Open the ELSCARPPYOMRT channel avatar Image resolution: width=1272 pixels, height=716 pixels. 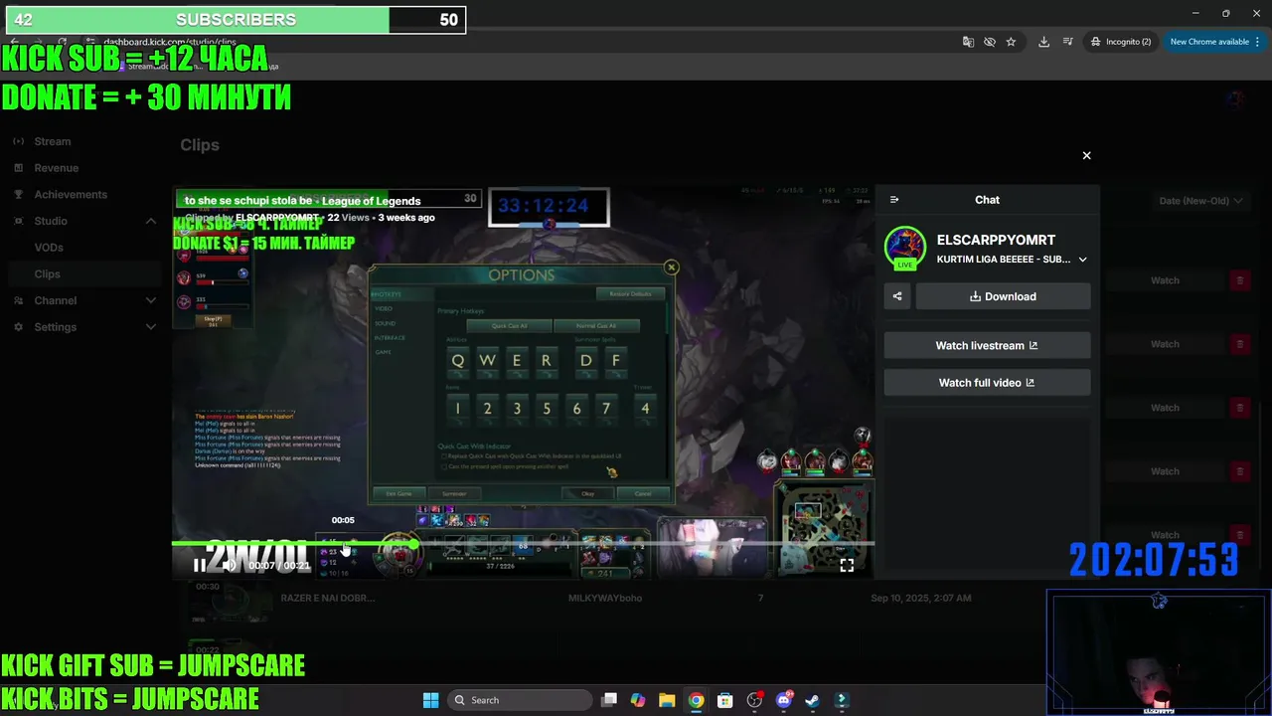click(905, 248)
